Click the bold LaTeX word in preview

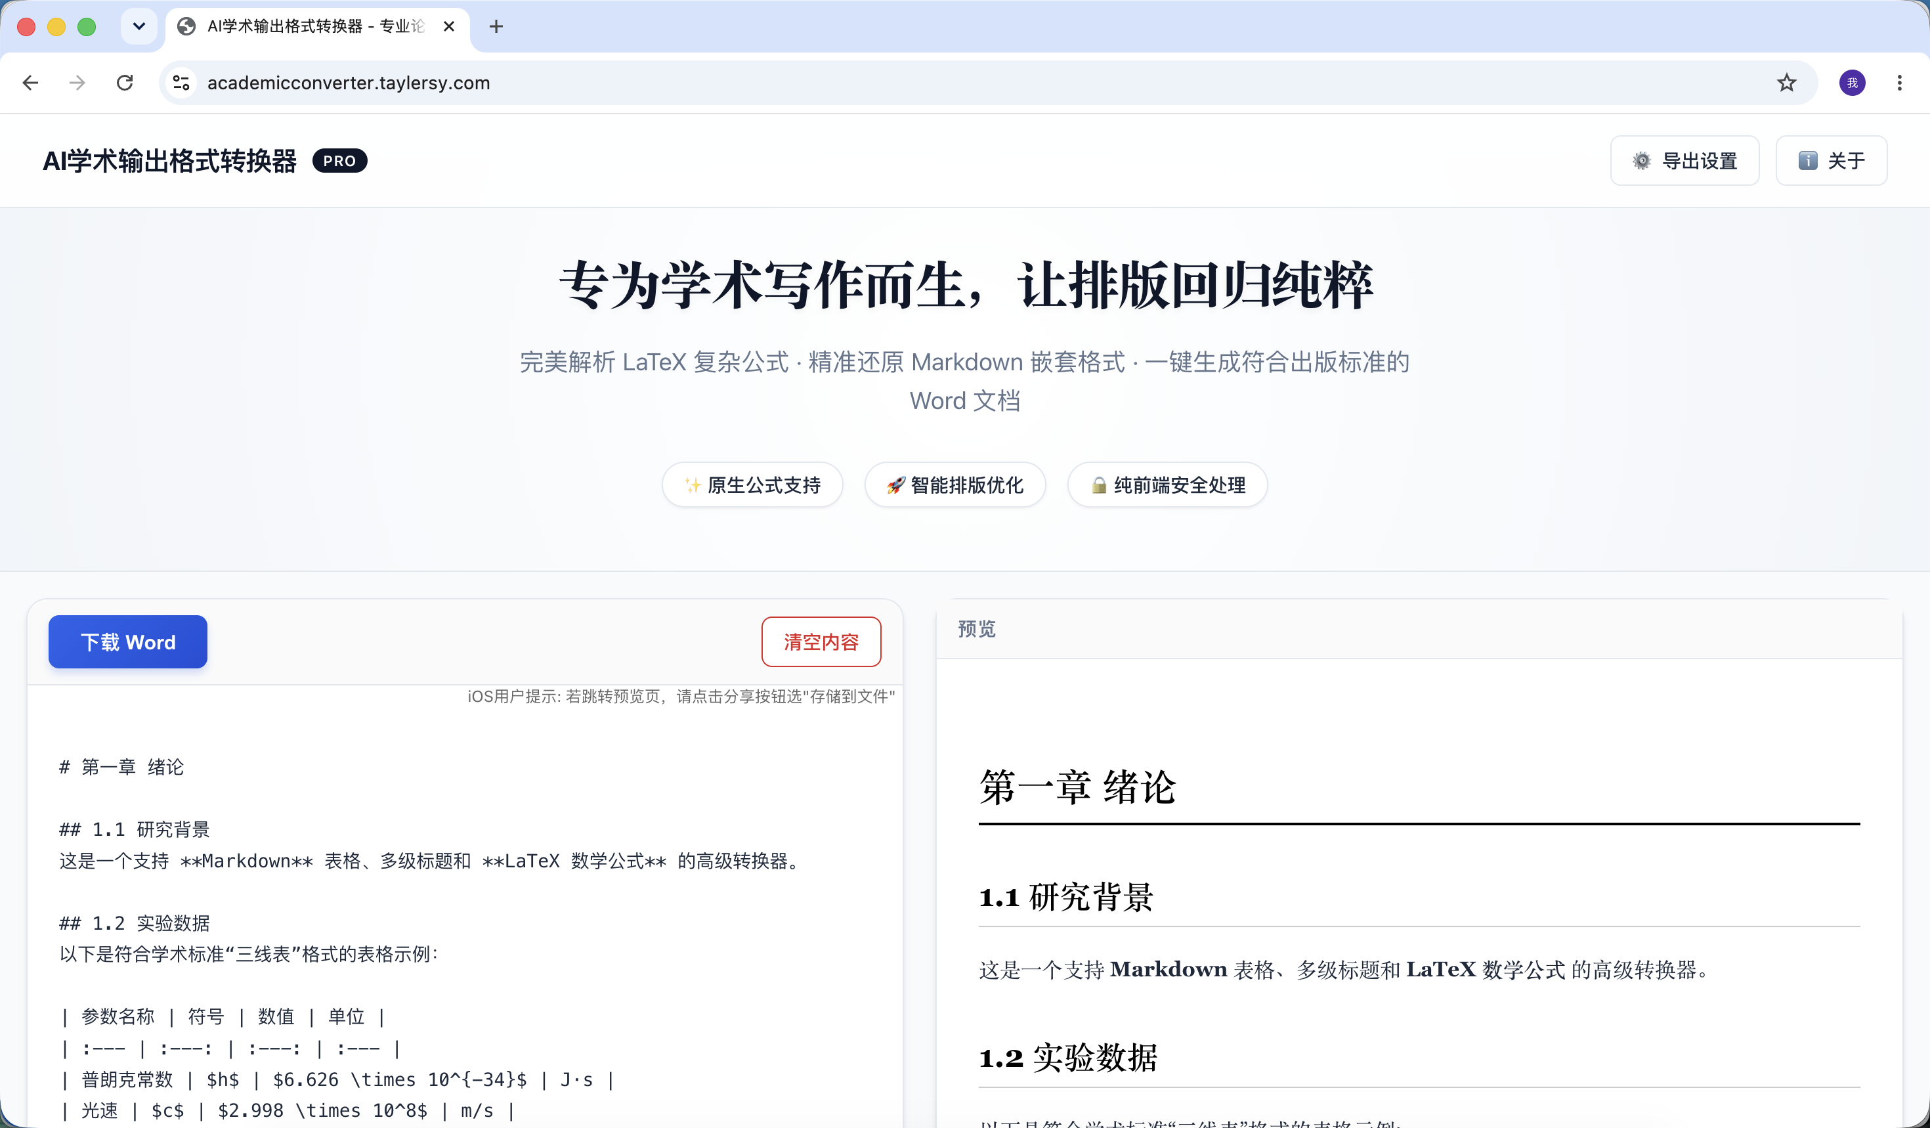tap(1440, 970)
